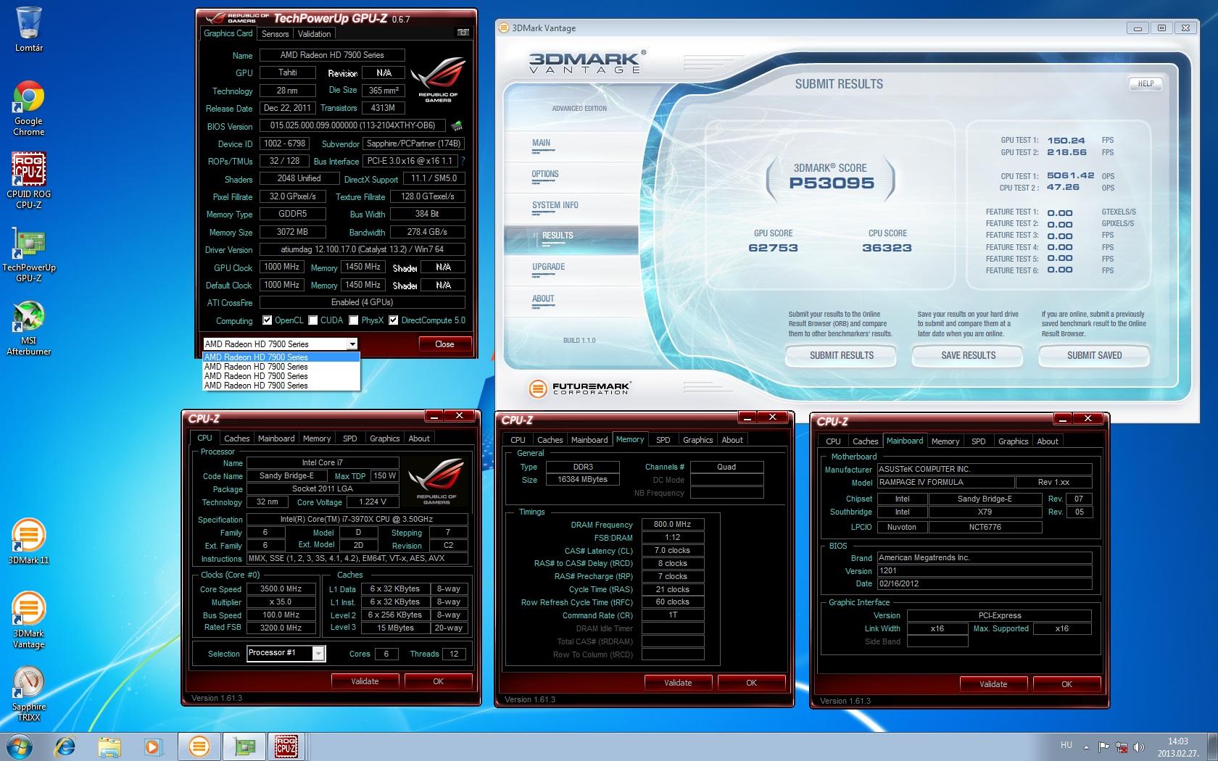Screen dimensions: 1218x761
Task: Click Validate in the left CPU-Z window
Action: 365,681
